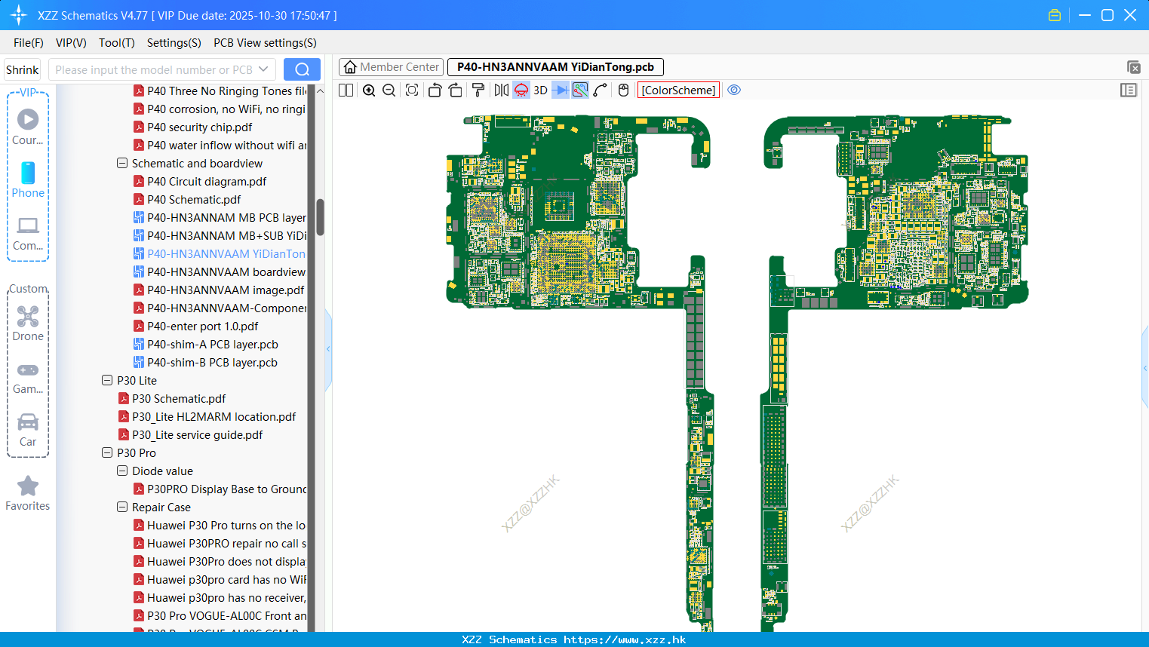Open the Course sidebar icon
Viewport: 1149px width, 647px height.
28,127
